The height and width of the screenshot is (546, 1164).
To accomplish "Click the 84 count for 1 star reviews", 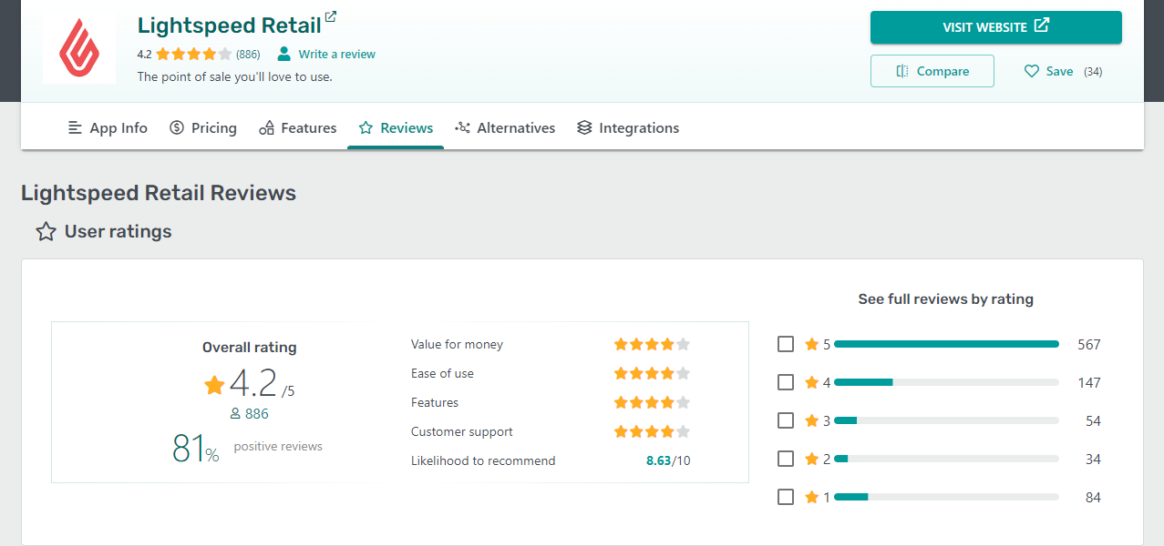I will [1093, 498].
